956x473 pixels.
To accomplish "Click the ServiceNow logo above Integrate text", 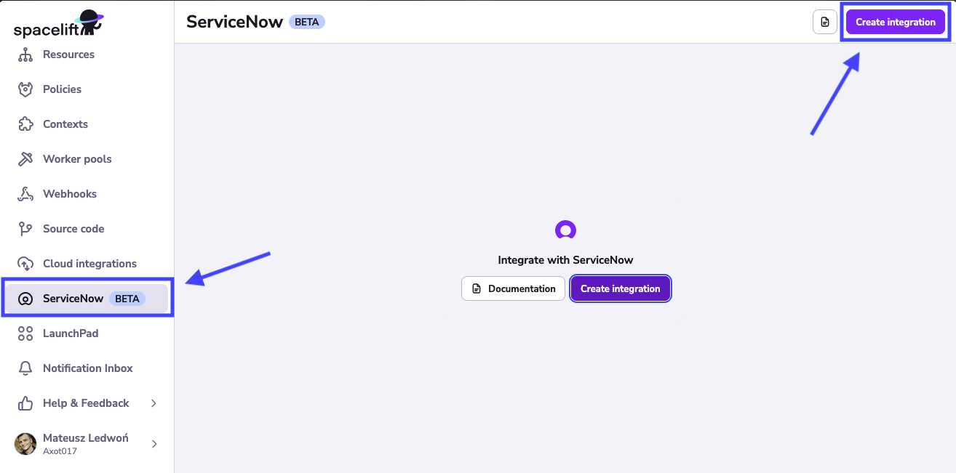I will coord(565,229).
